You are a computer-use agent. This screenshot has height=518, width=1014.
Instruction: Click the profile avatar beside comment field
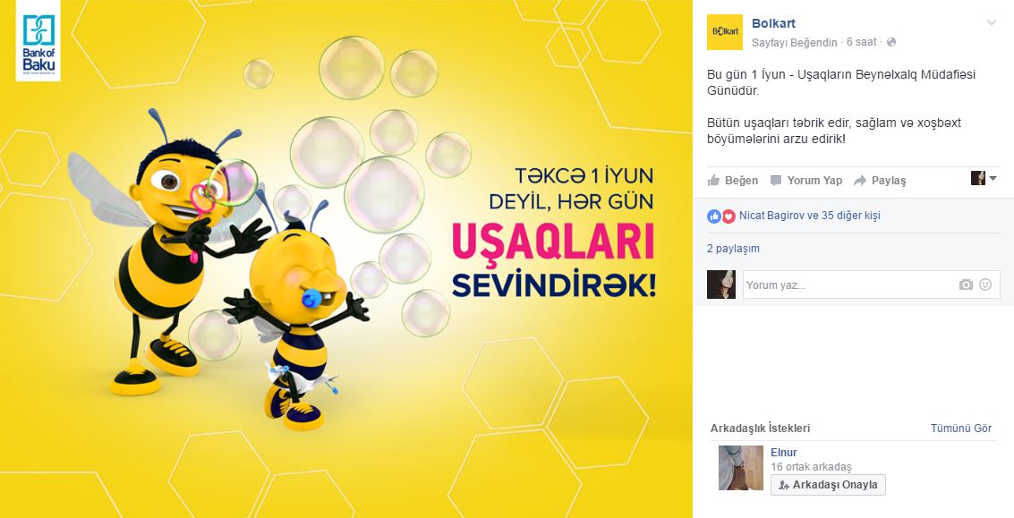[721, 284]
